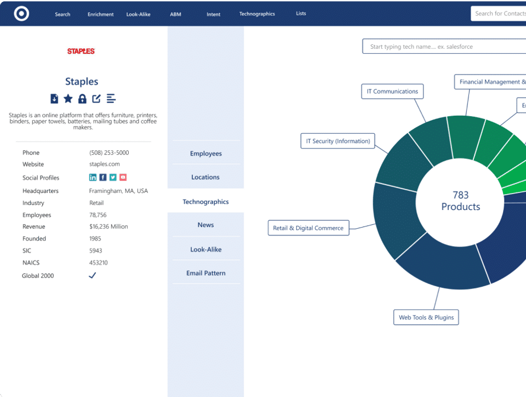Click the Web Tools & Plugins label
Image resolution: width=526 pixels, height=397 pixels.
[x=426, y=317]
